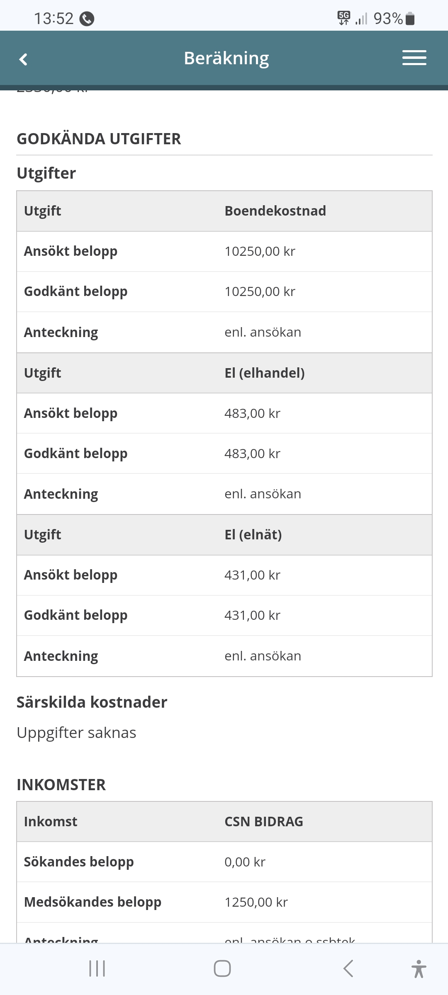The width and height of the screenshot is (448, 995).
Task: Tap the Särskilda kostnader heading
Action: pos(92,702)
